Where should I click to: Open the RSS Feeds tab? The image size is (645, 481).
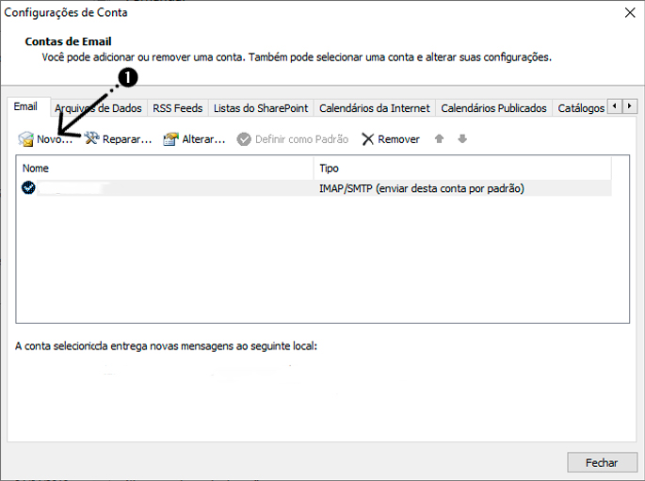177,108
